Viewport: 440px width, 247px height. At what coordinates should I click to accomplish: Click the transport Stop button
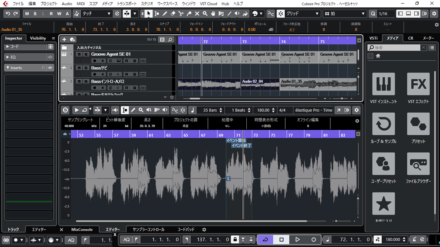click(x=281, y=239)
